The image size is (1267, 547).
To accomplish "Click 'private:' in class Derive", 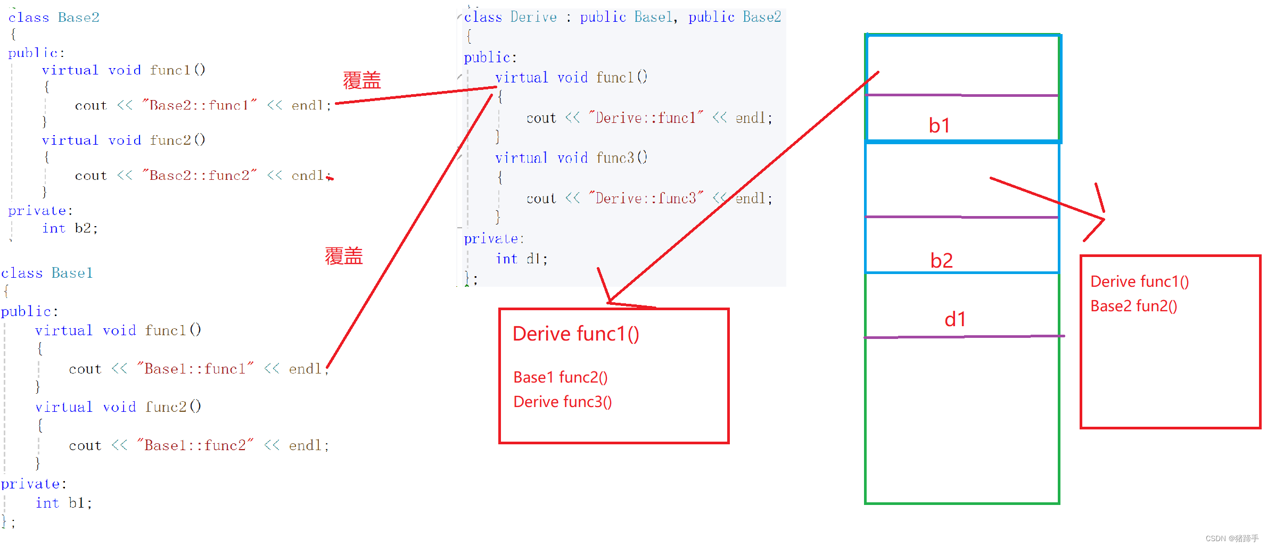I will (494, 238).
